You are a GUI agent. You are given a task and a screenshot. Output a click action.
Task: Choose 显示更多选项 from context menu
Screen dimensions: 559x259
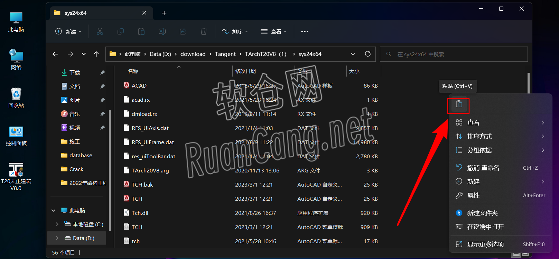(x=500, y=244)
